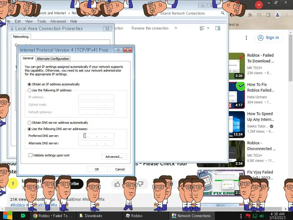Open the Advanced menu in Network Connections
Image resolution: width=293 pixels, height=220 pixels.
pos(58,21)
